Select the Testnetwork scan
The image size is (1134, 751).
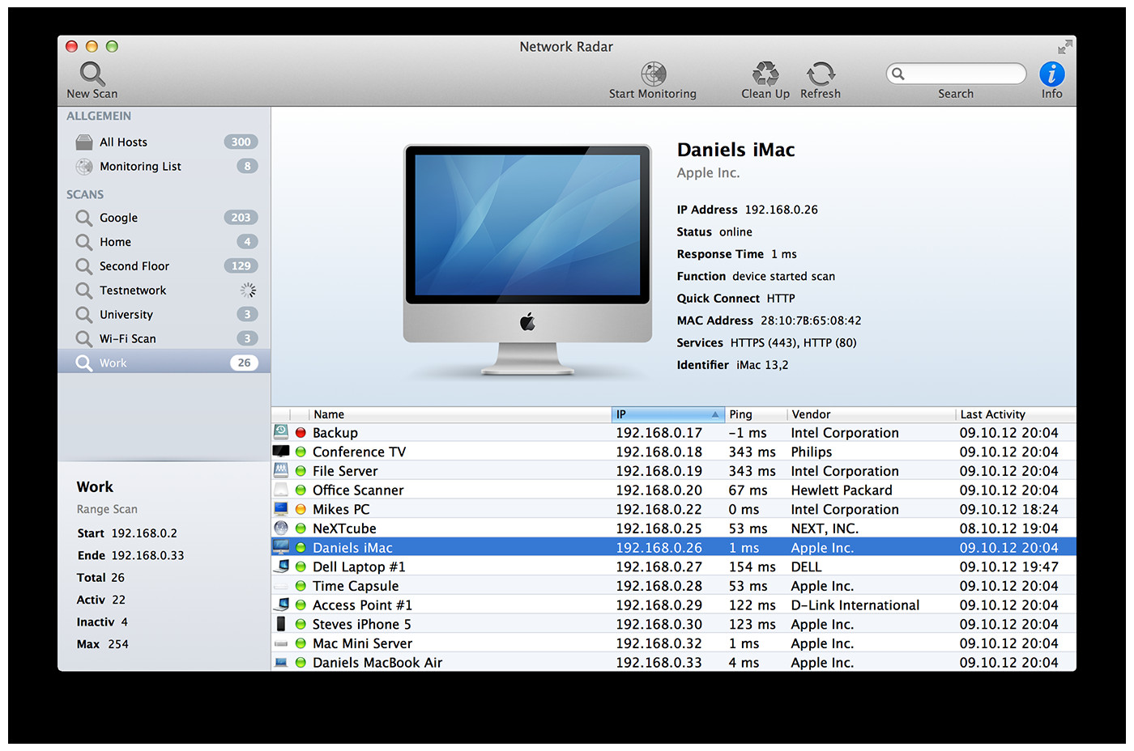pyautogui.click(x=164, y=291)
